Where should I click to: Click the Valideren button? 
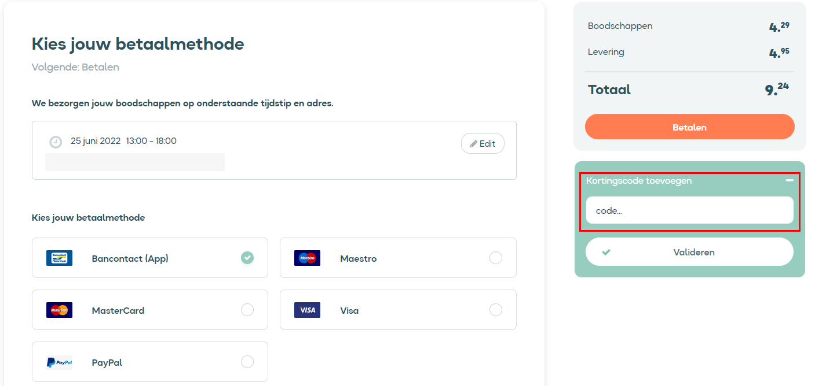tap(689, 252)
